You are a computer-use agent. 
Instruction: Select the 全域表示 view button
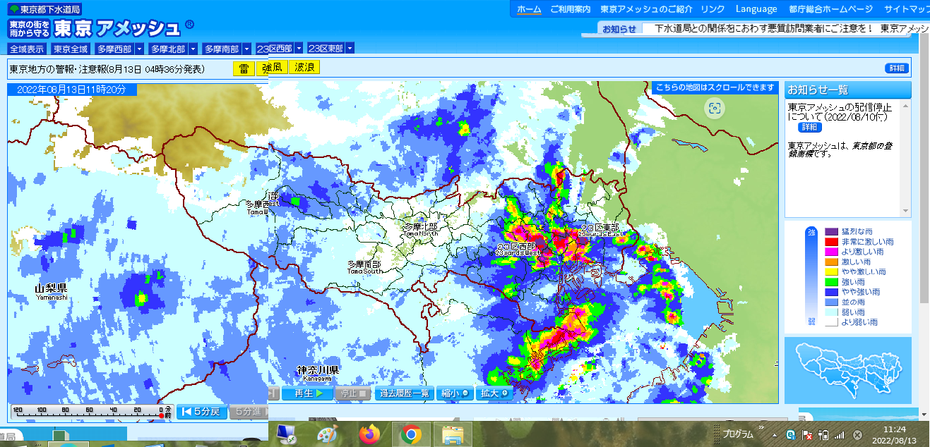pyautogui.click(x=28, y=49)
